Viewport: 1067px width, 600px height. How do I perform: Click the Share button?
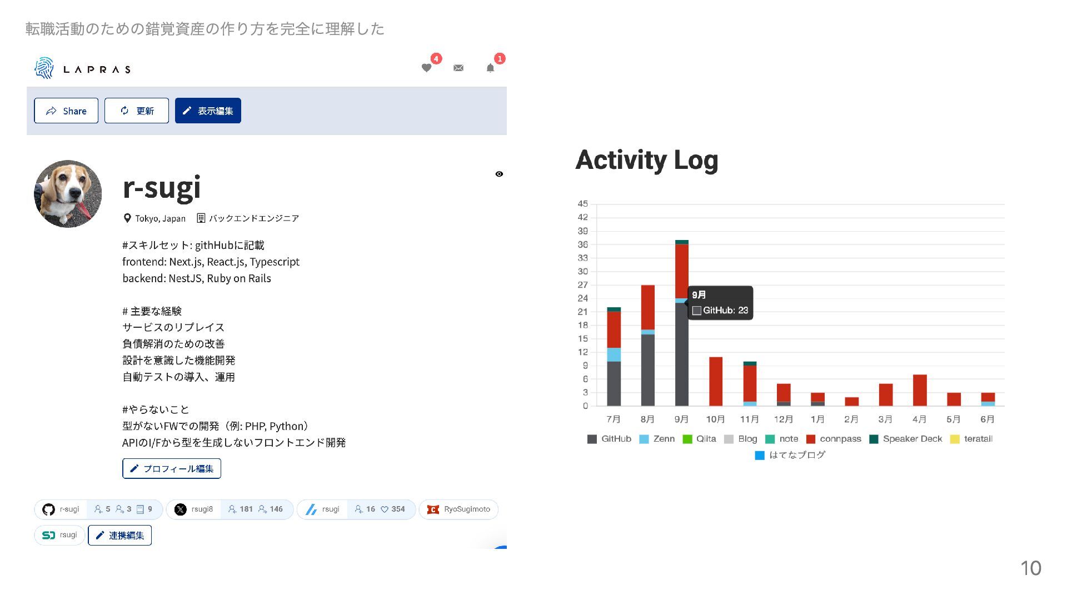coord(66,111)
